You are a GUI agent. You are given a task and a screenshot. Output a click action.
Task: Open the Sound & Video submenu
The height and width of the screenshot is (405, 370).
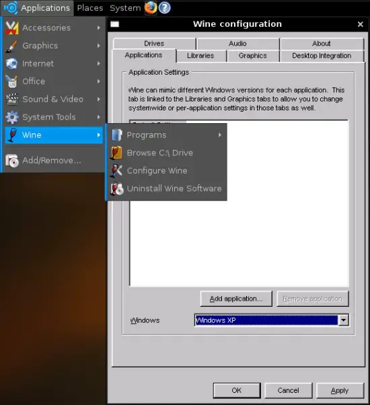[54, 99]
